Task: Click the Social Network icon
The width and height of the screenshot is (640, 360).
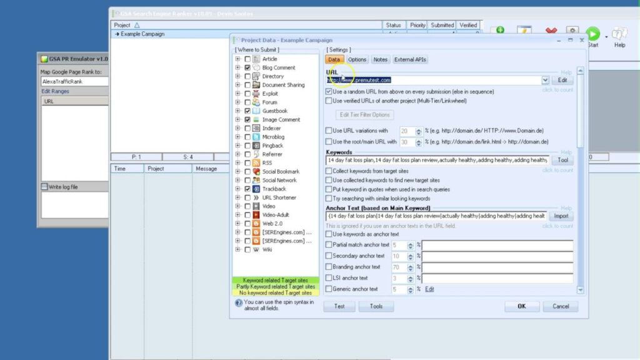Action: [256, 180]
